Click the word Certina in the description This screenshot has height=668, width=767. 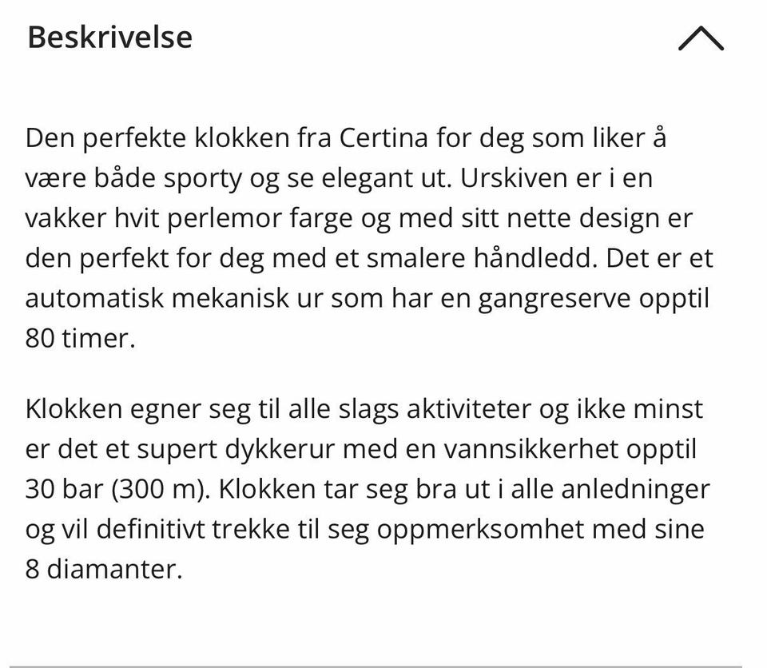tap(383, 137)
